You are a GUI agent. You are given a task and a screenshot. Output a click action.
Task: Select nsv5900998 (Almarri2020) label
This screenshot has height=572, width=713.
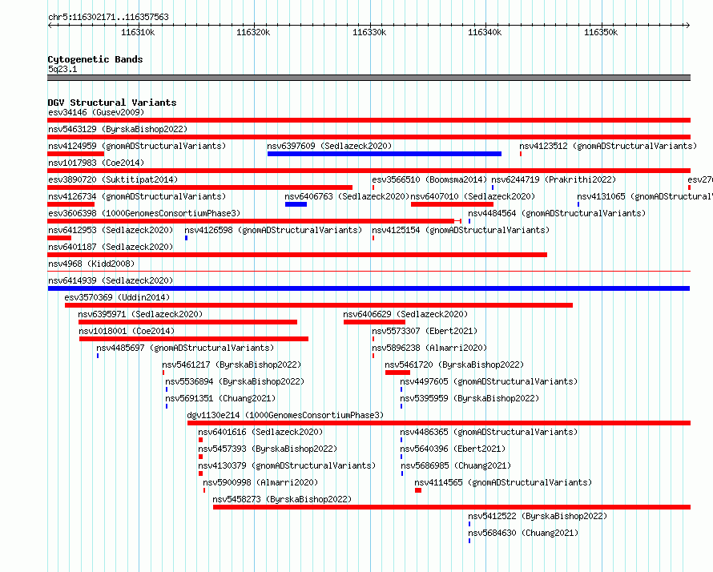tap(260, 482)
